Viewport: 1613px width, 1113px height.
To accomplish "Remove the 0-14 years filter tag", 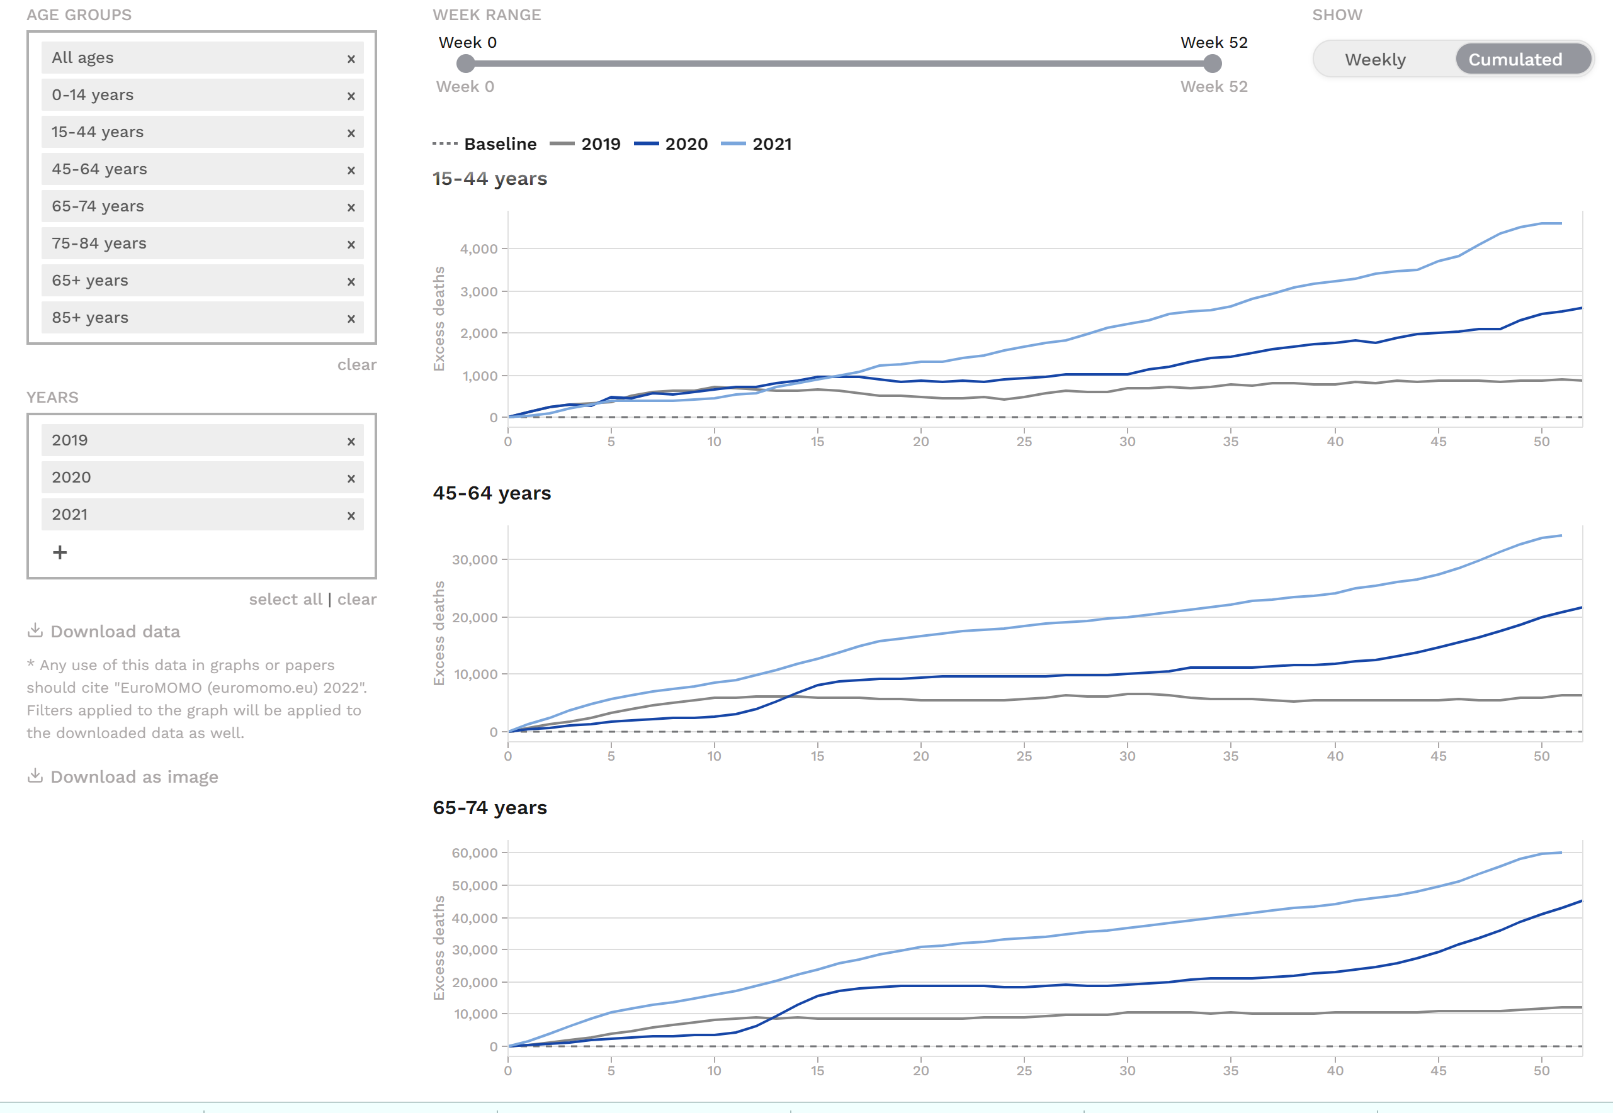I will tap(351, 96).
